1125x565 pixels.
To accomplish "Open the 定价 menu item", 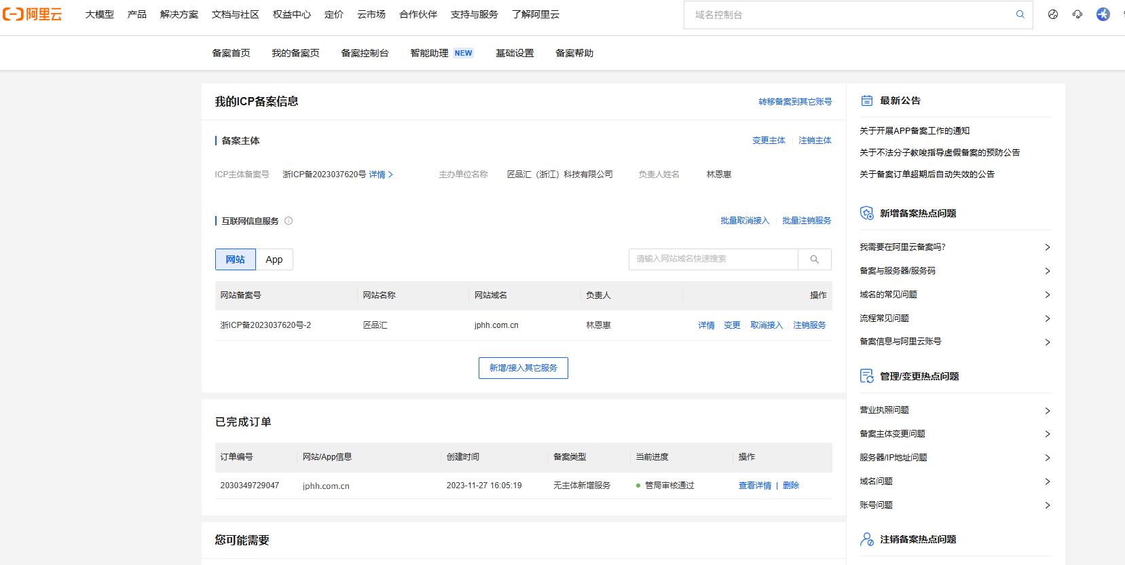I will pyautogui.click(x=334, y=14).
